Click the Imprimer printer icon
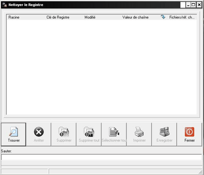 point(139,132)
